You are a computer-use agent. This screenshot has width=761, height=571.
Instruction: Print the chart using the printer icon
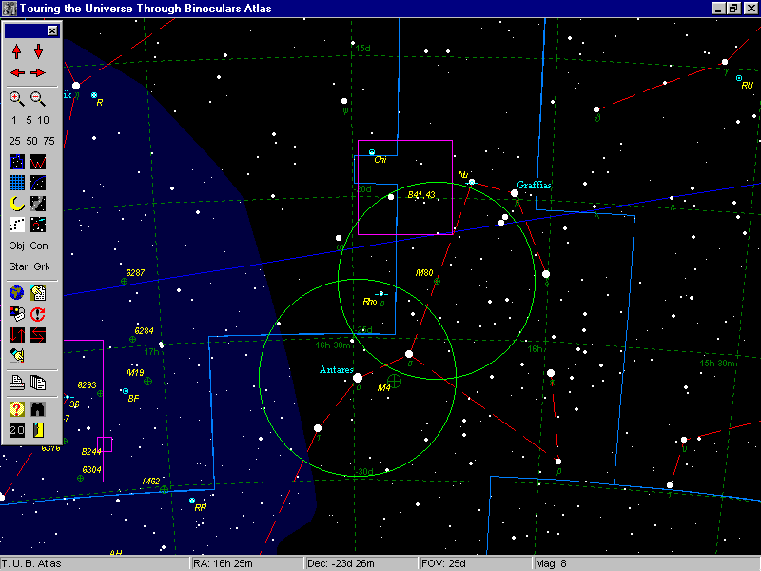click(17, 383)
